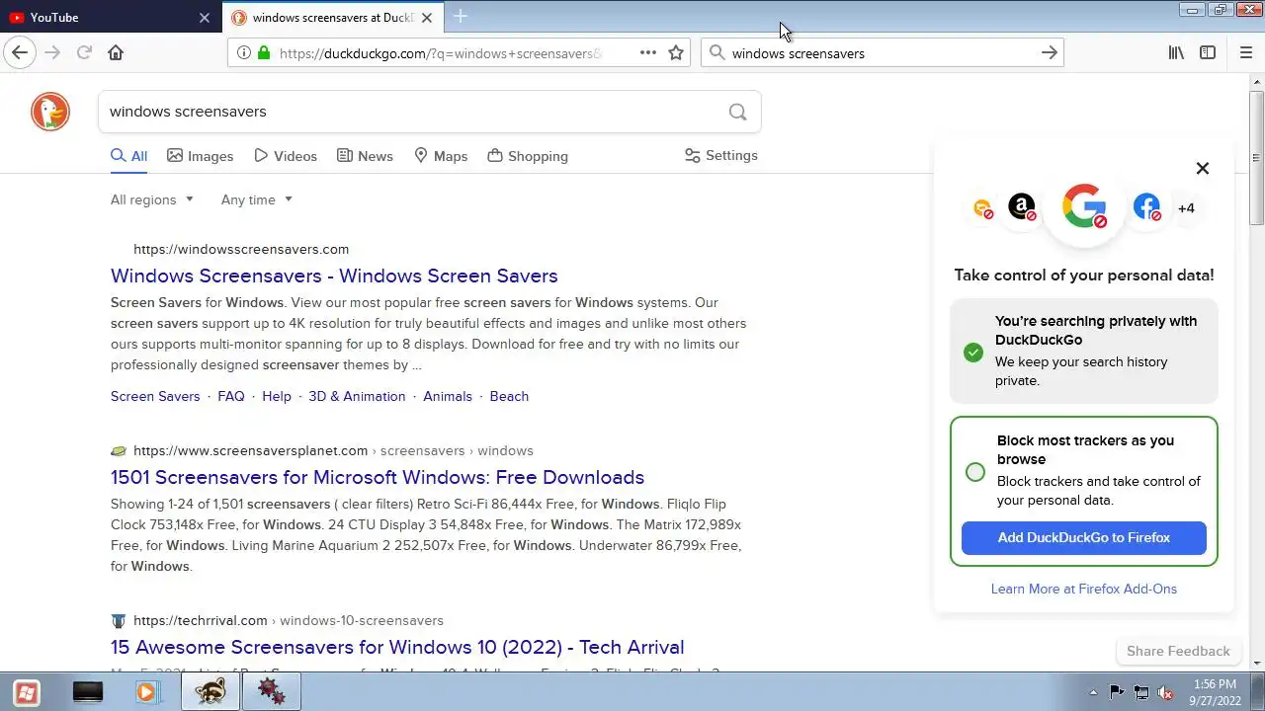Switch to Images results

(x=200, y=156)
